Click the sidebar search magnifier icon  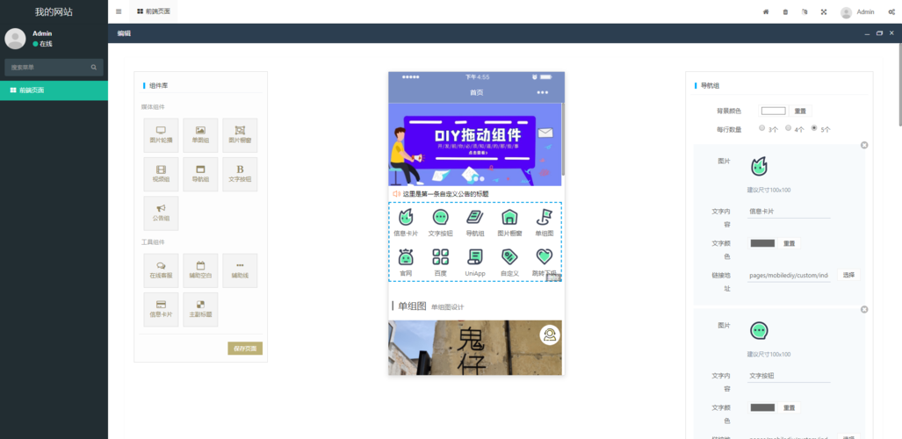(94, 68)
